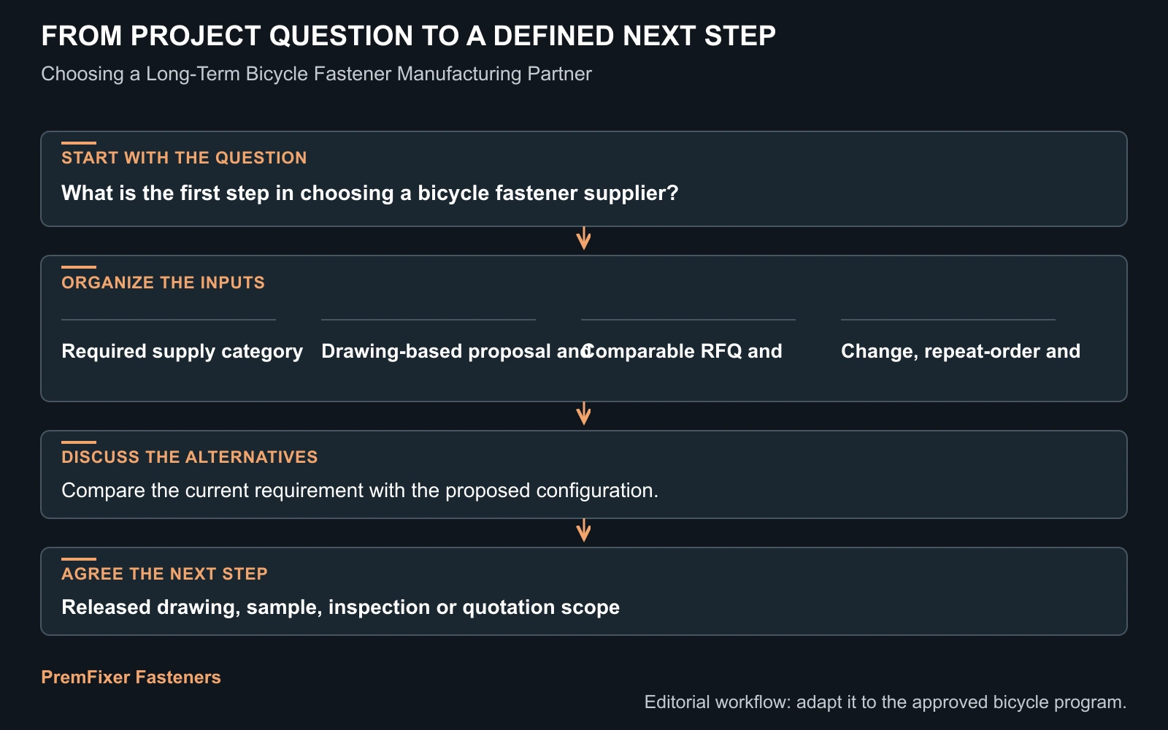Click the orange accent bar above Agree The Next Step
The image size is (1168, 730).
click(x=79, y=559)
